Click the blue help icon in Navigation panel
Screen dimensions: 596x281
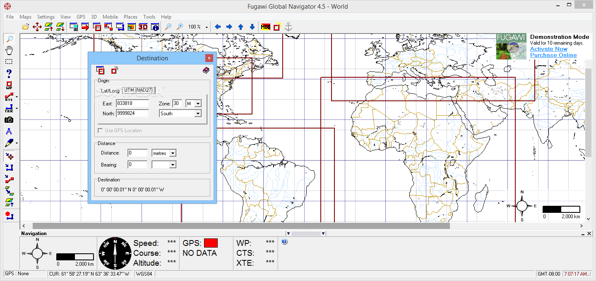coord(284,242)
